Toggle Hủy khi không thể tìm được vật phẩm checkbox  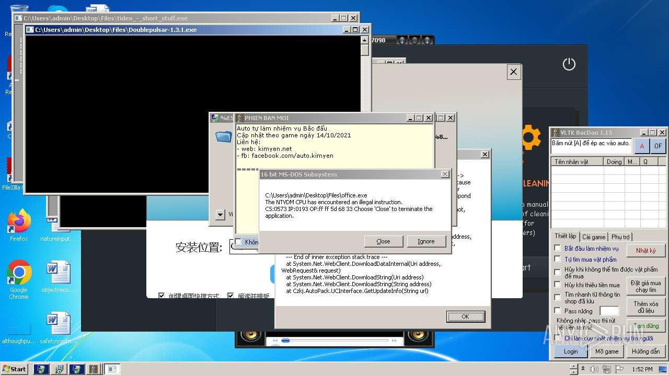pyautogui.click(x=558, y=272)
